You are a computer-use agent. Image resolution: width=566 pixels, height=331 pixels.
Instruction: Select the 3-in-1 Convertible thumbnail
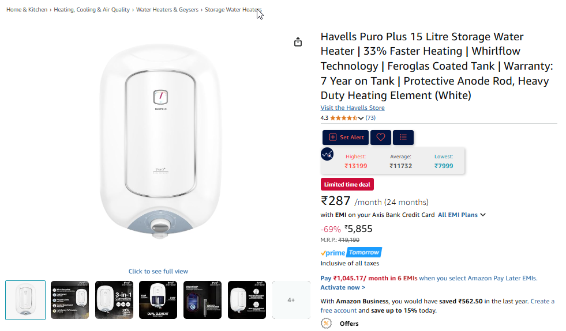pyautogui.click(x=114, y=300)
